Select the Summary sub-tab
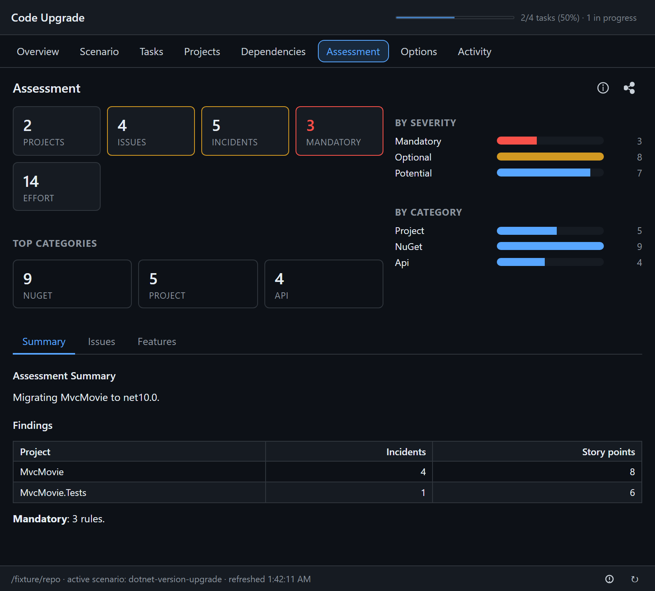Viewport: 655px width, 591px height. [44, 342]
